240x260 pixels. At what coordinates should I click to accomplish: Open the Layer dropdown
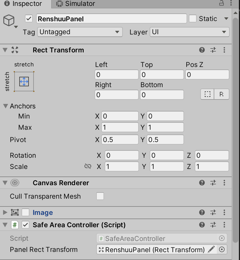(x=189, y=32)
